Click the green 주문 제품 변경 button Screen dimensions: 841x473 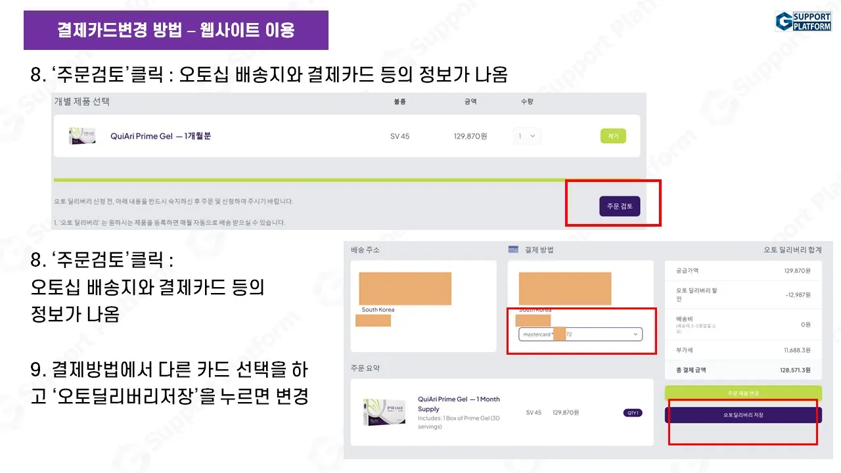click(x=743, y=393)
